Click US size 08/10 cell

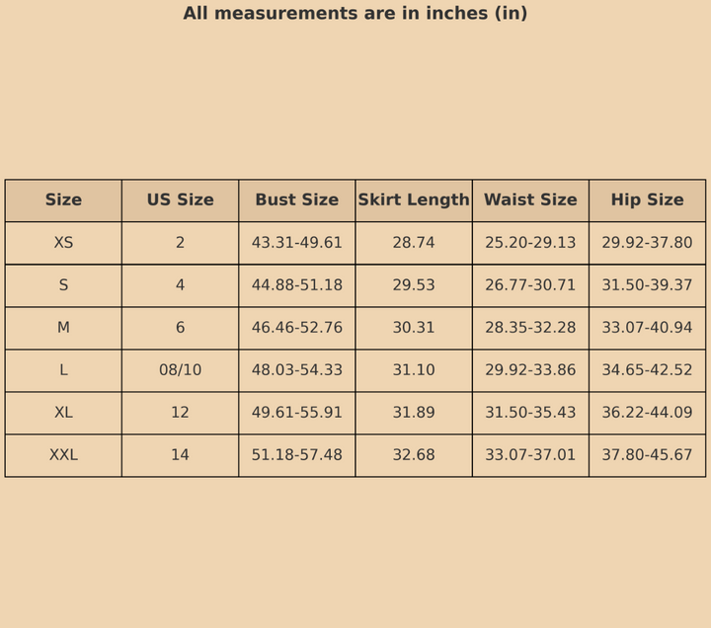point(180,370)
